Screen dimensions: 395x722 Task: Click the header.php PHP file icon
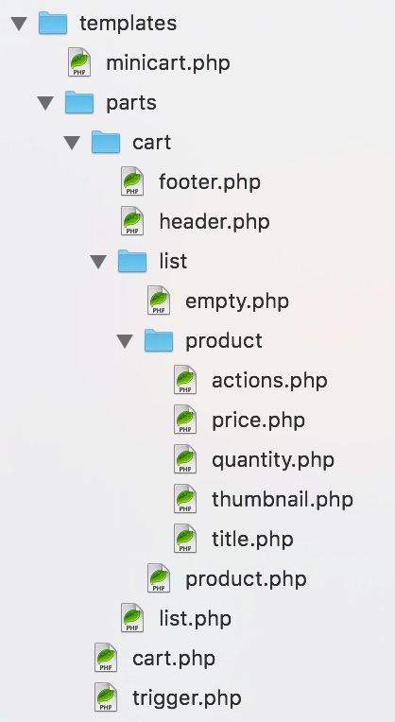click(x=132, y=220)
